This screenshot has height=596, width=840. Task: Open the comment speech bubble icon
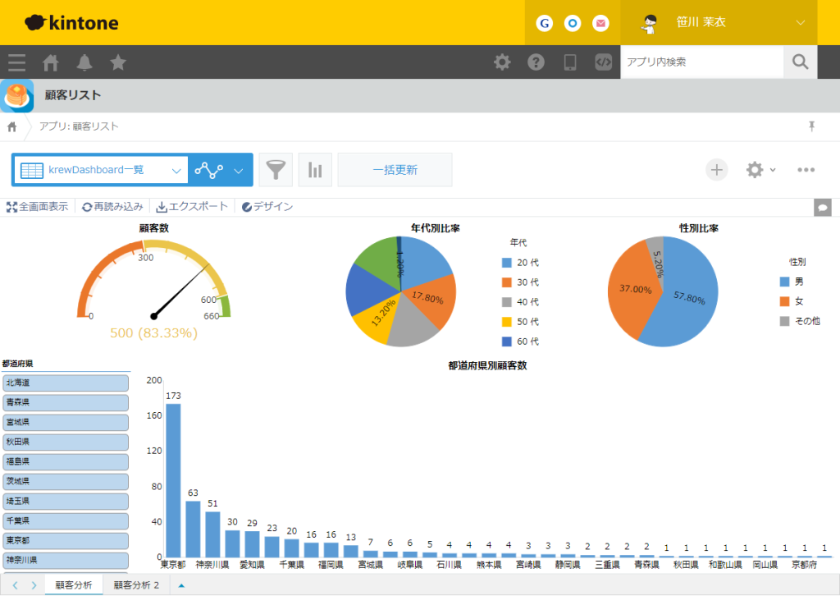click(x=823, y=208)
